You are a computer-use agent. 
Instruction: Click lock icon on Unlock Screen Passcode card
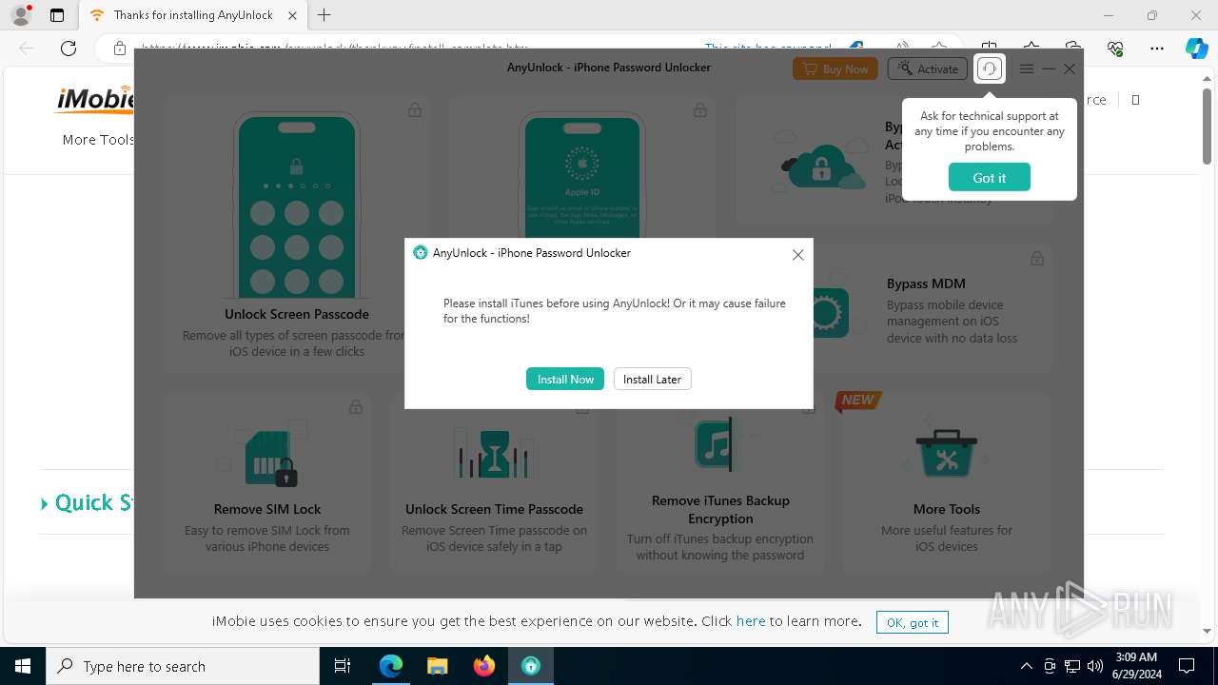click(x=415, y=110)
